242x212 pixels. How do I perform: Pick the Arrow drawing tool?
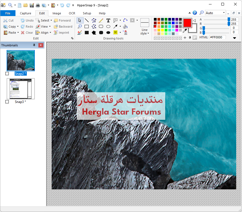click(x=115, y=26)
